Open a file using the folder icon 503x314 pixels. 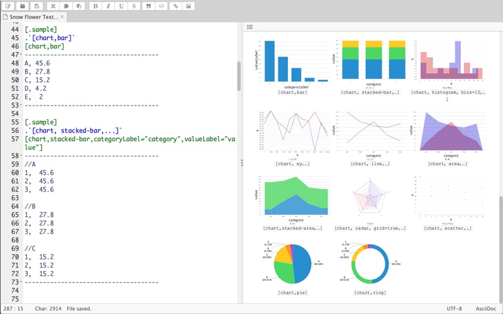point(23,6)
